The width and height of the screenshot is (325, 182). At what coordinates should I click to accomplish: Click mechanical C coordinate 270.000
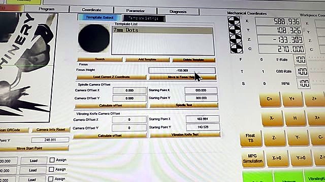tap(282, 49)
